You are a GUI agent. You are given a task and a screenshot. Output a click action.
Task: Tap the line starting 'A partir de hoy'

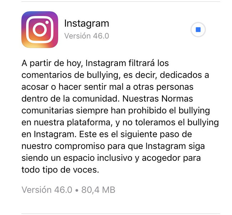tap(95, 63)
